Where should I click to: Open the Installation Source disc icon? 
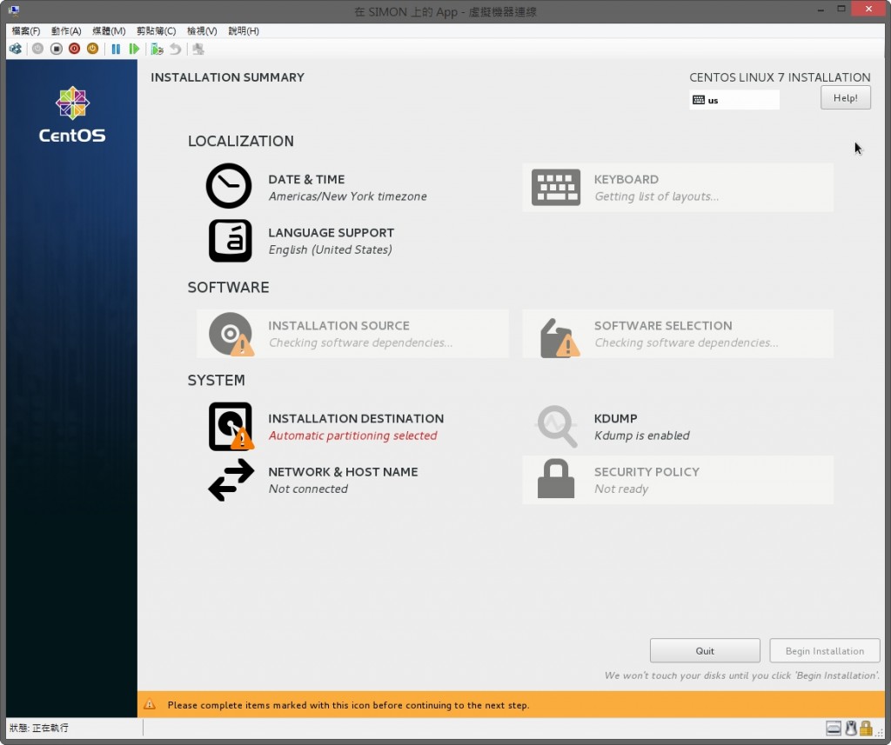[x=231, y=334]
